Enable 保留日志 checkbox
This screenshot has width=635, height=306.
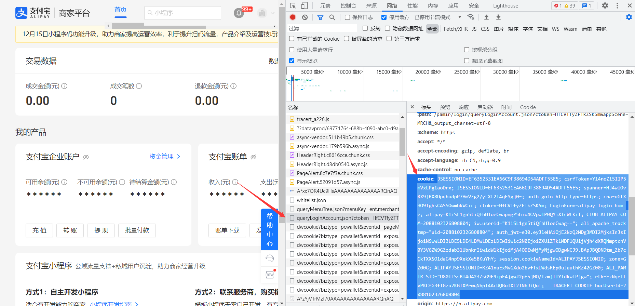347,17
